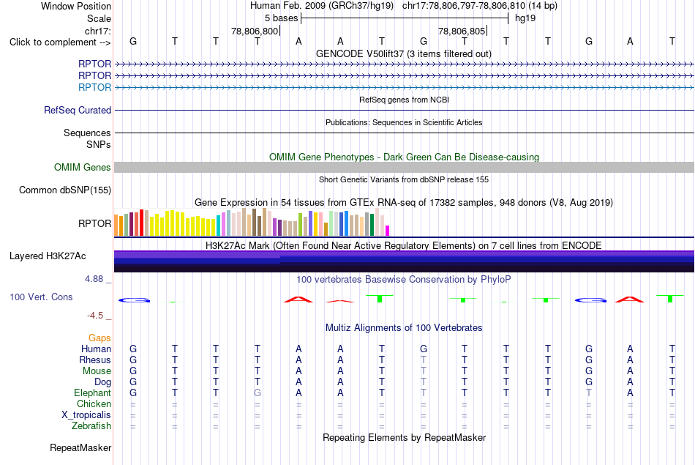Click the 78,806,805 ruler position
Screen dimensions: 695x465
(x=462, y=31)
